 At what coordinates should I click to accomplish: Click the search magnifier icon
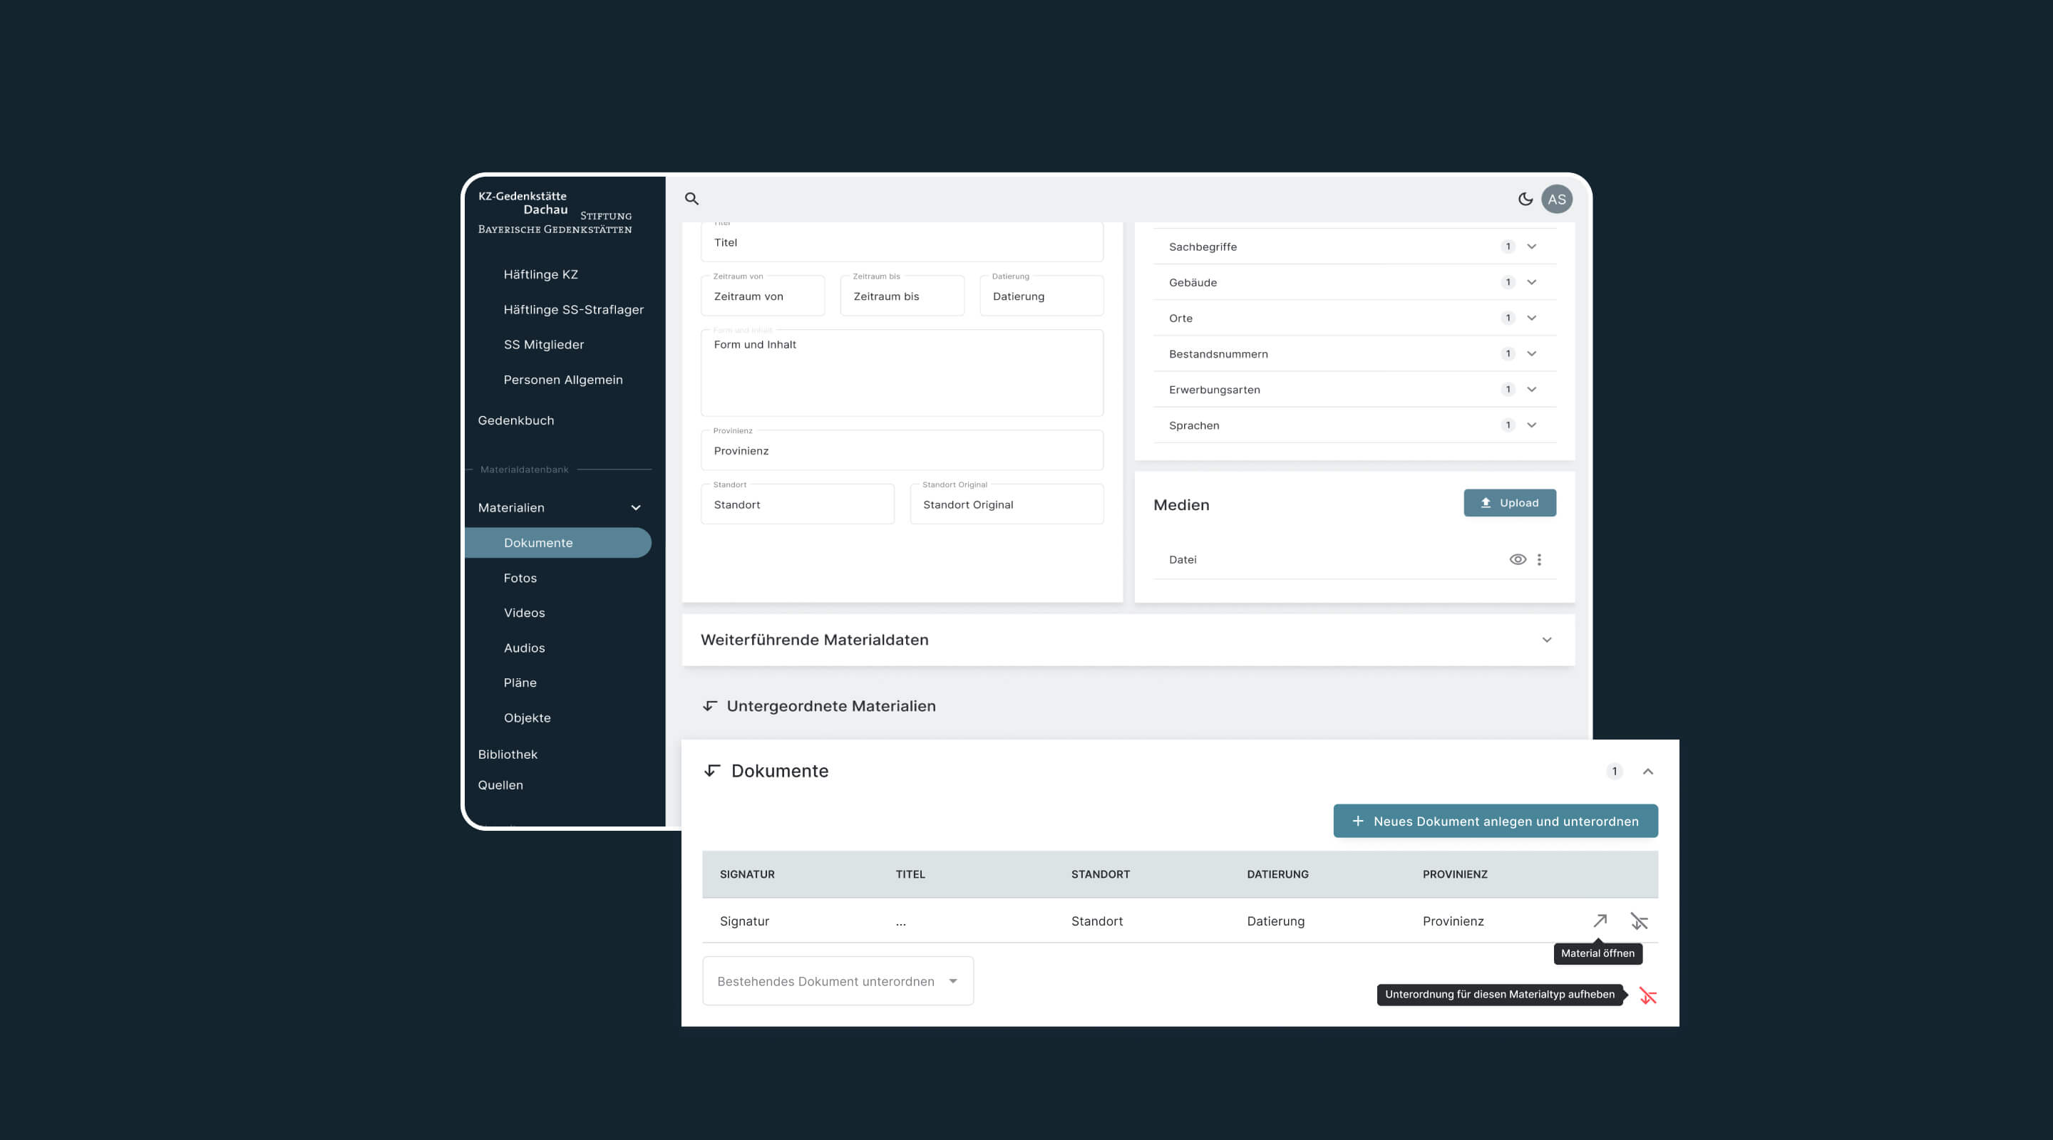[x=691, y=199]
